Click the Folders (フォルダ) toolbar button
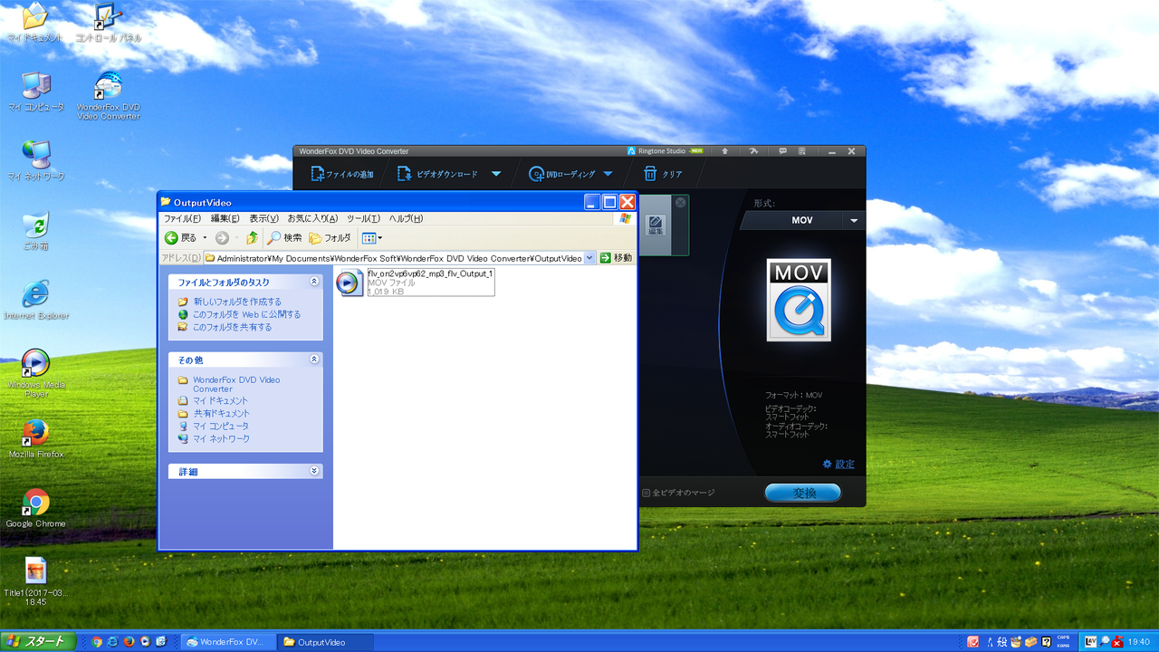Image resolution: width=1159 pixels, height=652 pixels. point(330,238)
